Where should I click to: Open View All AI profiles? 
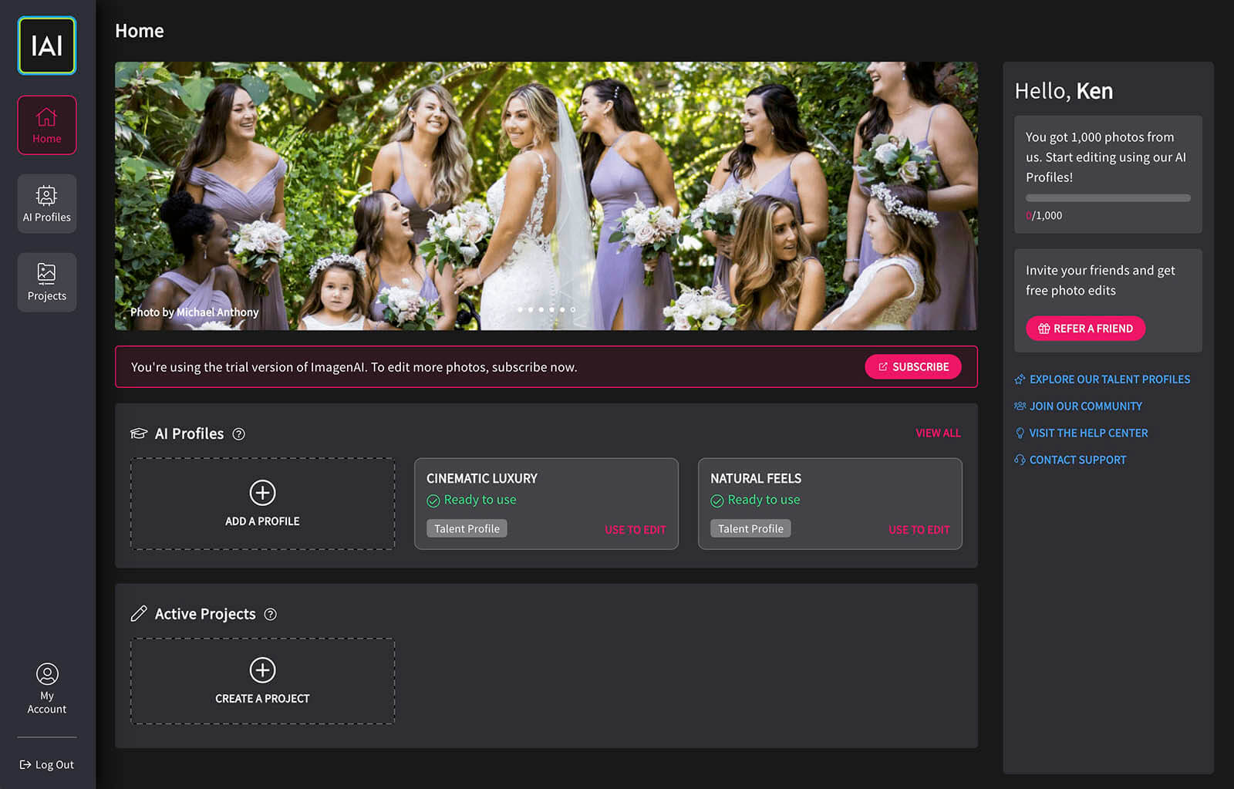[938, 433]
